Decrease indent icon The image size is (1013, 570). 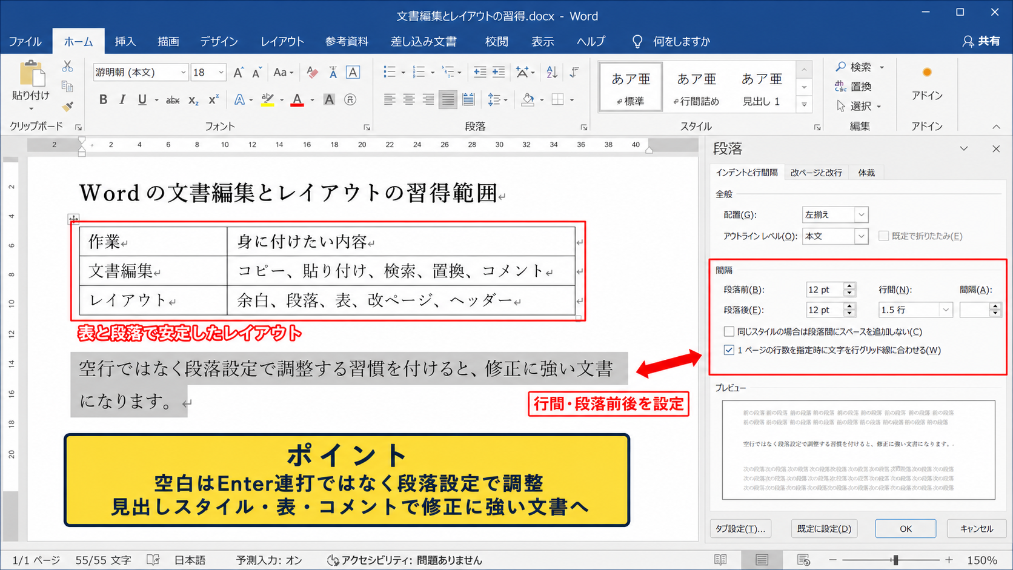tap(480, 73)
